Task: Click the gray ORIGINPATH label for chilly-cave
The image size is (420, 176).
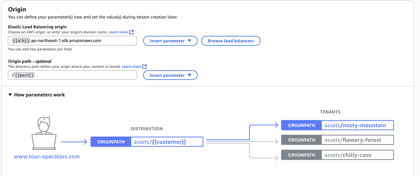Action: (x=302, y=155)
